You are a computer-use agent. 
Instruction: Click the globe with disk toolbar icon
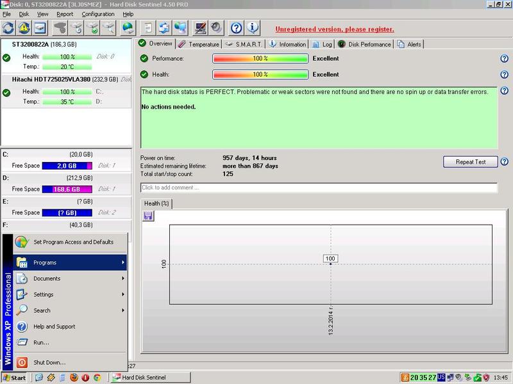coord(128,28)
